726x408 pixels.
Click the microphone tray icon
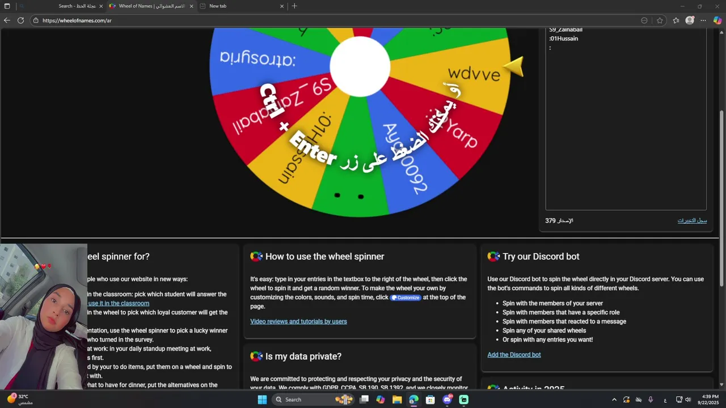(651, 399)
